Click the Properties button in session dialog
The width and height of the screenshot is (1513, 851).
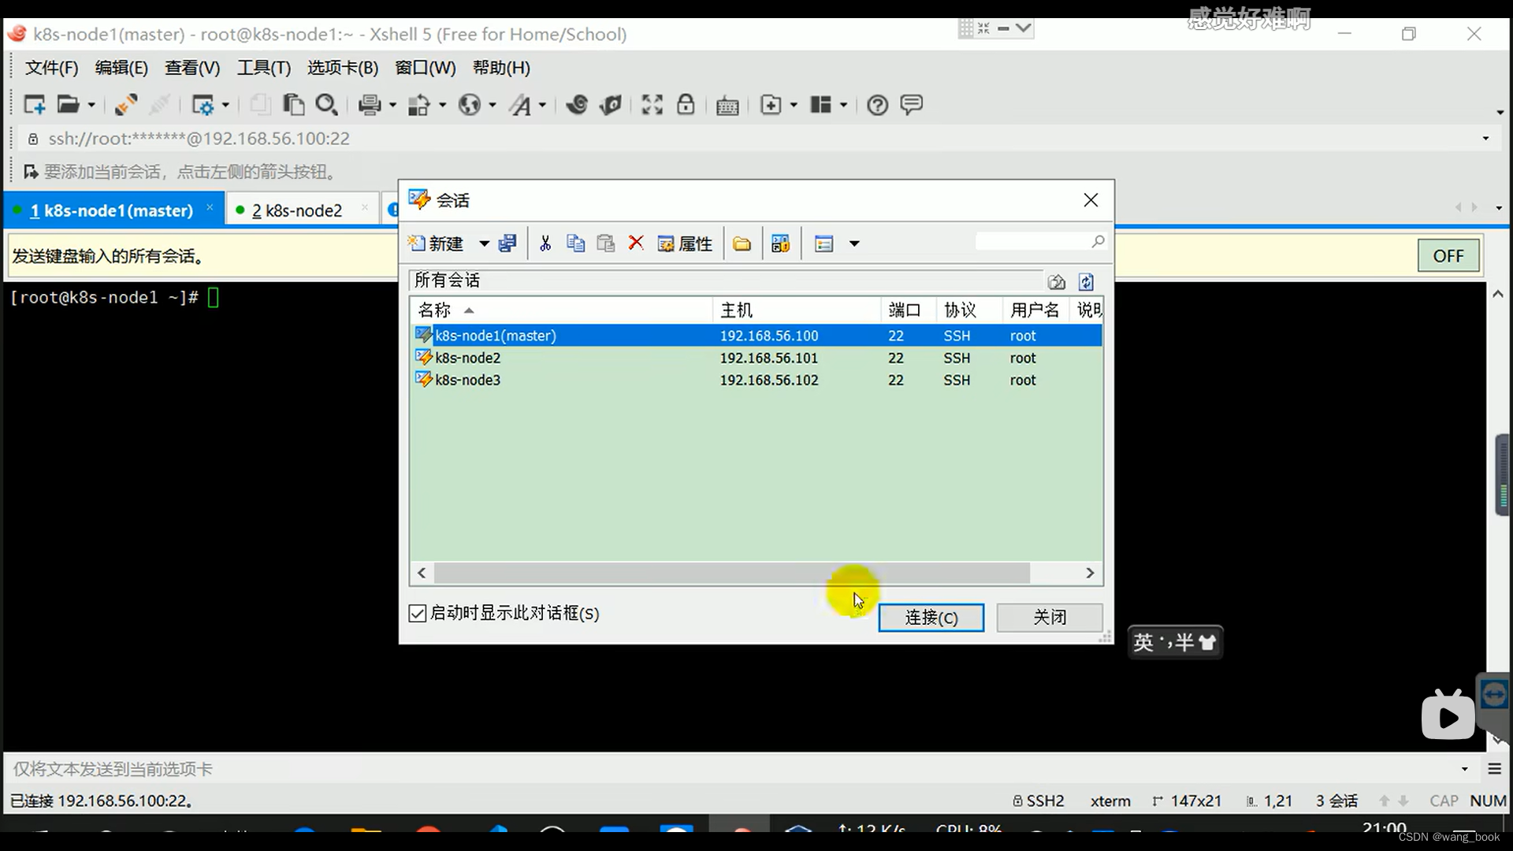(x=685, y=243)
